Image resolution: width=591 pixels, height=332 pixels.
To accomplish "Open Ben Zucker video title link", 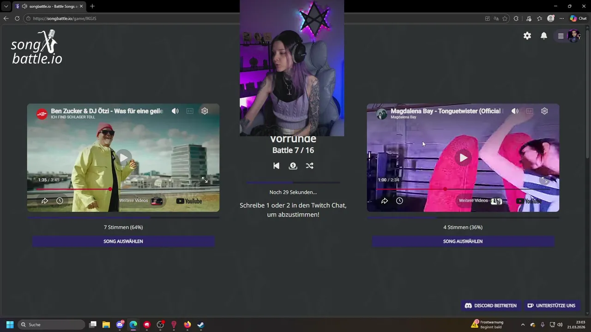I will [107, 111].
